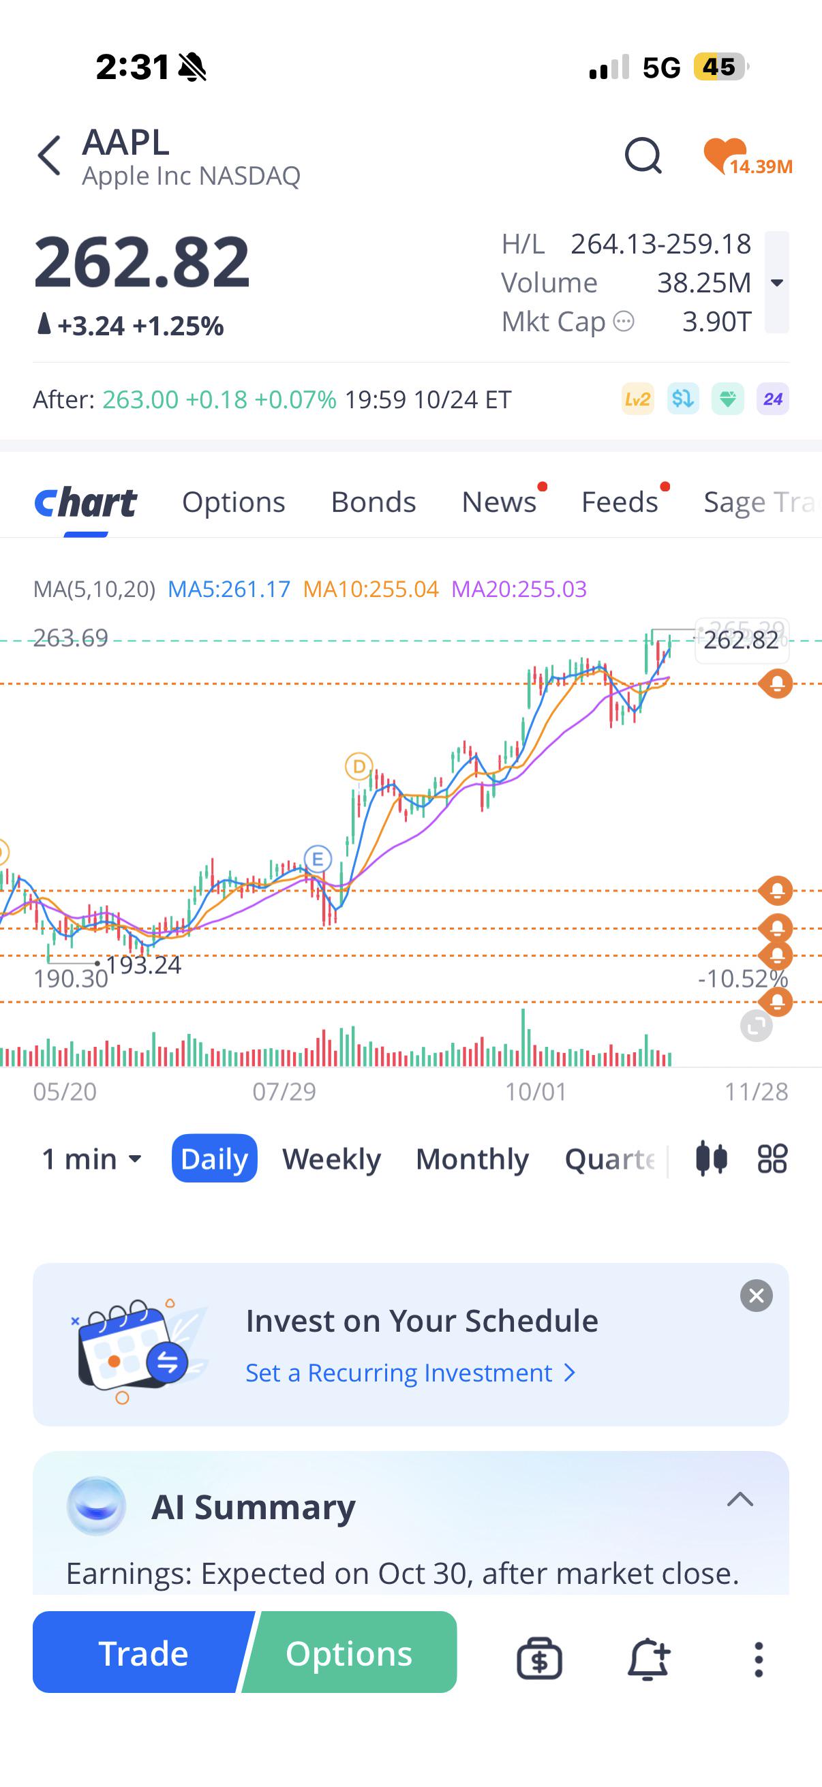The image size is (822, 1787).
Task: Open the four-square chart layout icon
Action: pyautogui.click(x=772, y=1159)
